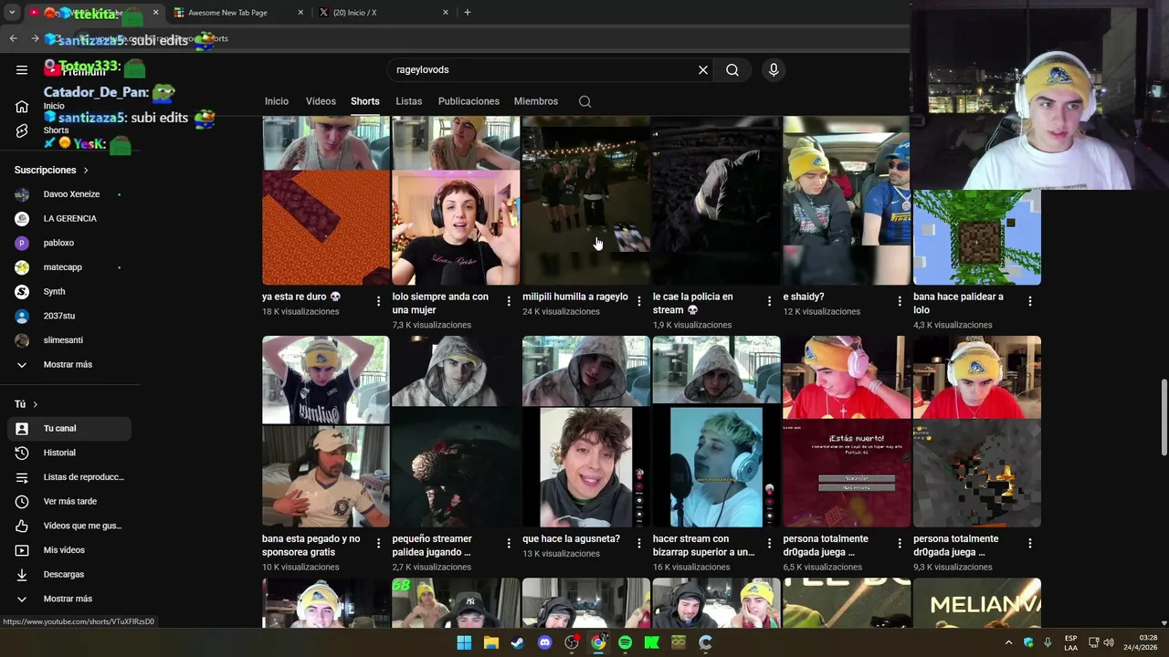
Task: Go back with the browser back arrow
Action: click(13, 38)
